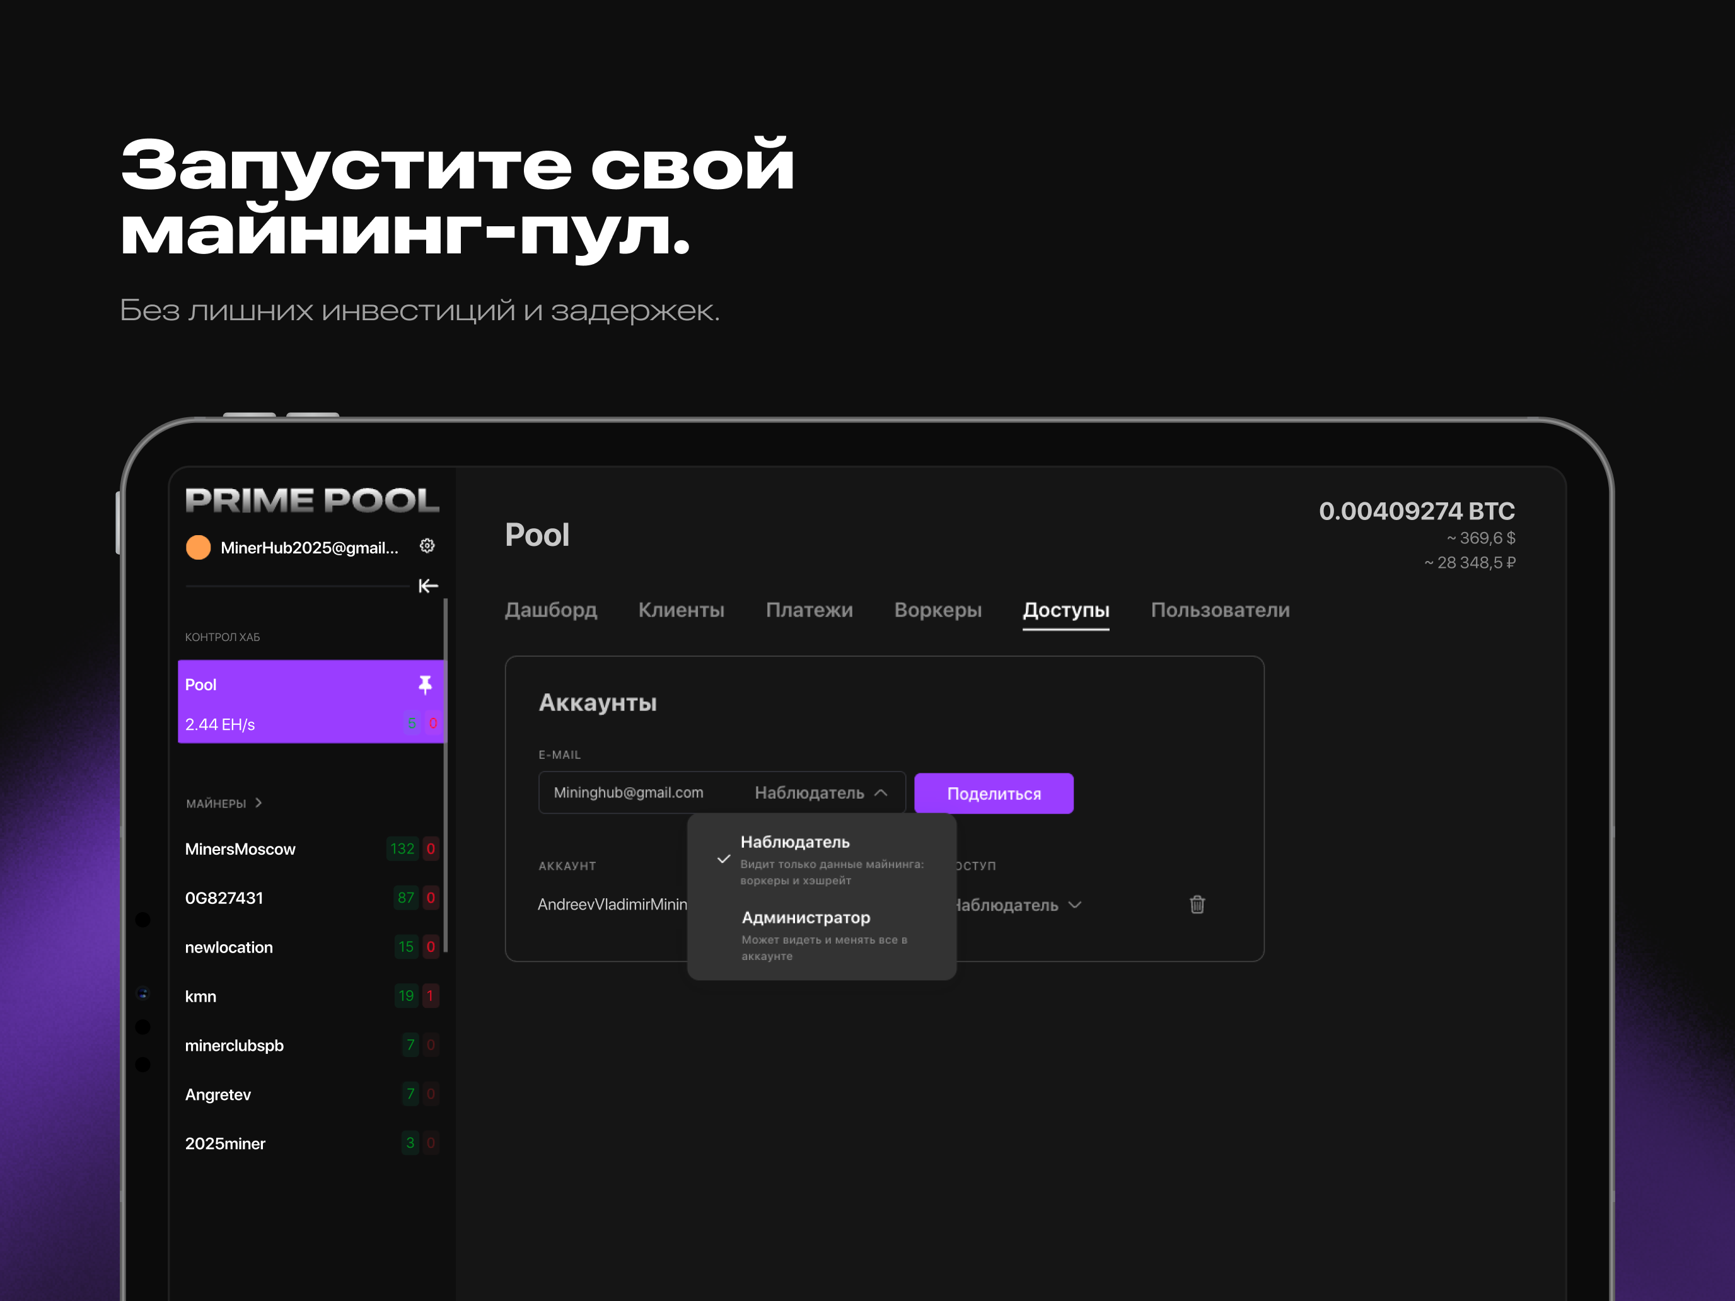The height and width of the screenshot is (1301, 1735).
Task: Switch to the Воркеры tab
Action: tap(937, 610)
